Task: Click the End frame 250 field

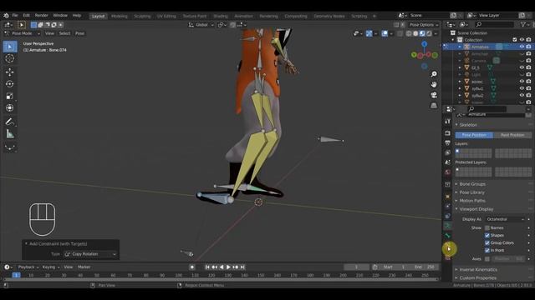Action: [425, 267]
